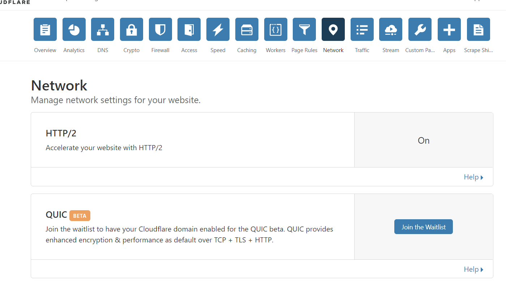Select the Firewall shield icon
Image resolution: width=506 pixels, height=284 pixels.
pos(160,29)
